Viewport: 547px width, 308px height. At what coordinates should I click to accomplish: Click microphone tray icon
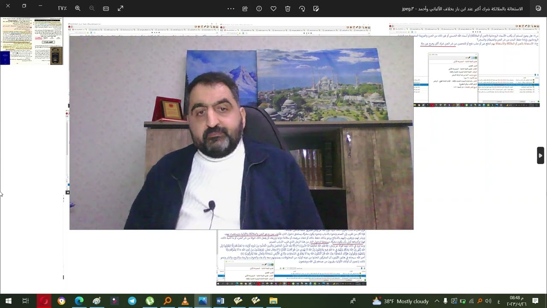445,301
